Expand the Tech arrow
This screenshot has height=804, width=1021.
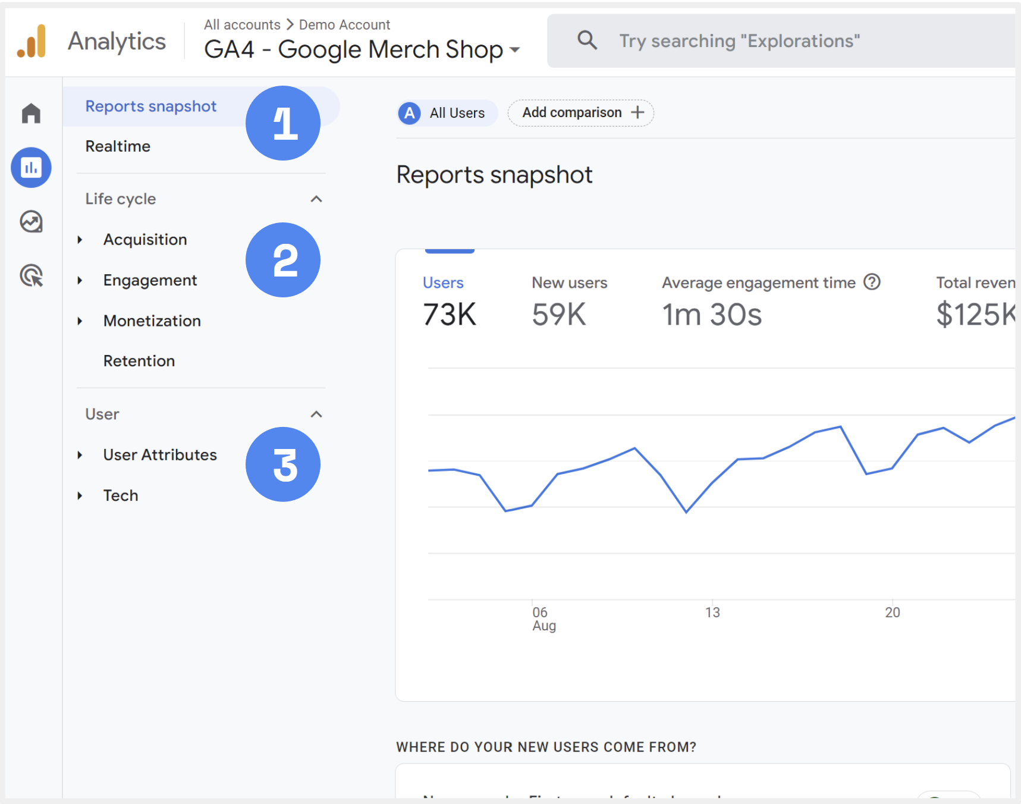[x=80, y=495]
